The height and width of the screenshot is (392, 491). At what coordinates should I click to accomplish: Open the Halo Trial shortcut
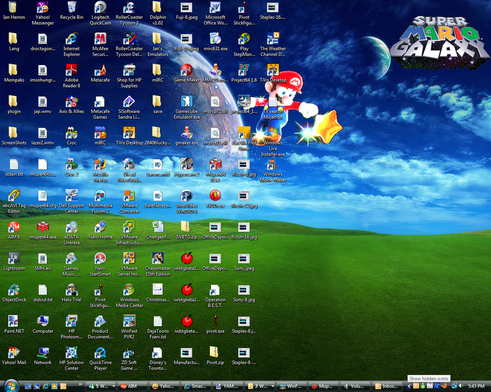pos(71,293)
